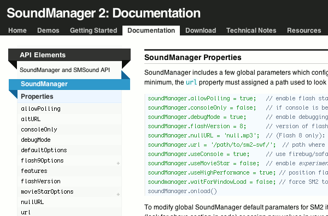This screenshot has width=328, height=216.
Task: Click the url property link in paragraph
Action: 191,82
